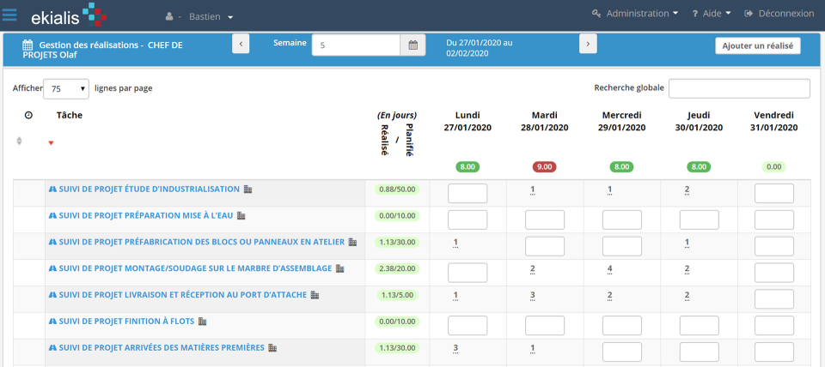Click Mercredi value 4 in MONTAGE/SOUDAGE row
825x367 pixels.
(609, 269)
